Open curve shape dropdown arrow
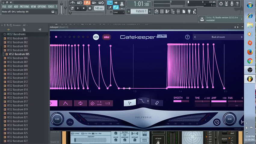 [148, 101]
